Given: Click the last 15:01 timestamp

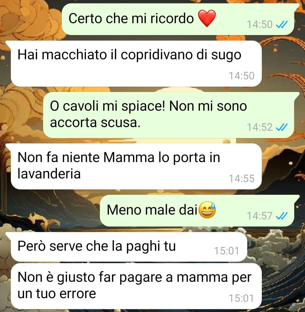Looking at the screenshot, I should (241, 298).
